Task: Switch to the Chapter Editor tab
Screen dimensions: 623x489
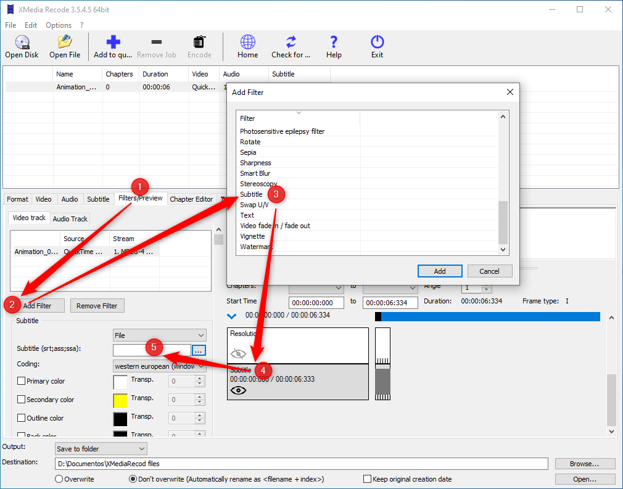Action: point(191,199)
